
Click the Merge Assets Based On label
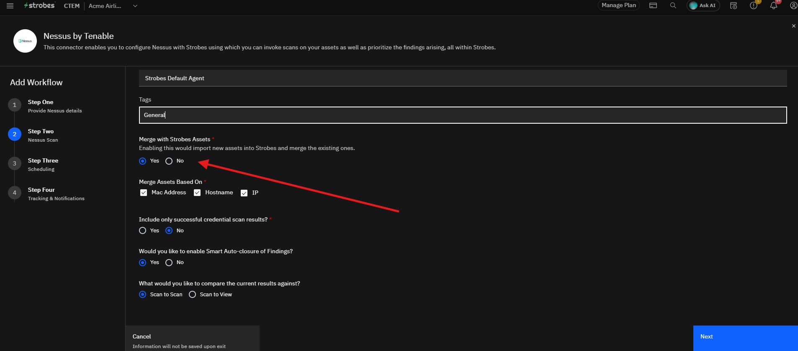tap(170, 182)
